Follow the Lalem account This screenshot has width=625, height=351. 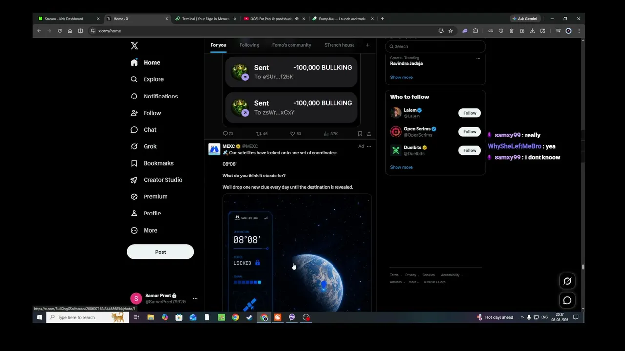point(470,113)
